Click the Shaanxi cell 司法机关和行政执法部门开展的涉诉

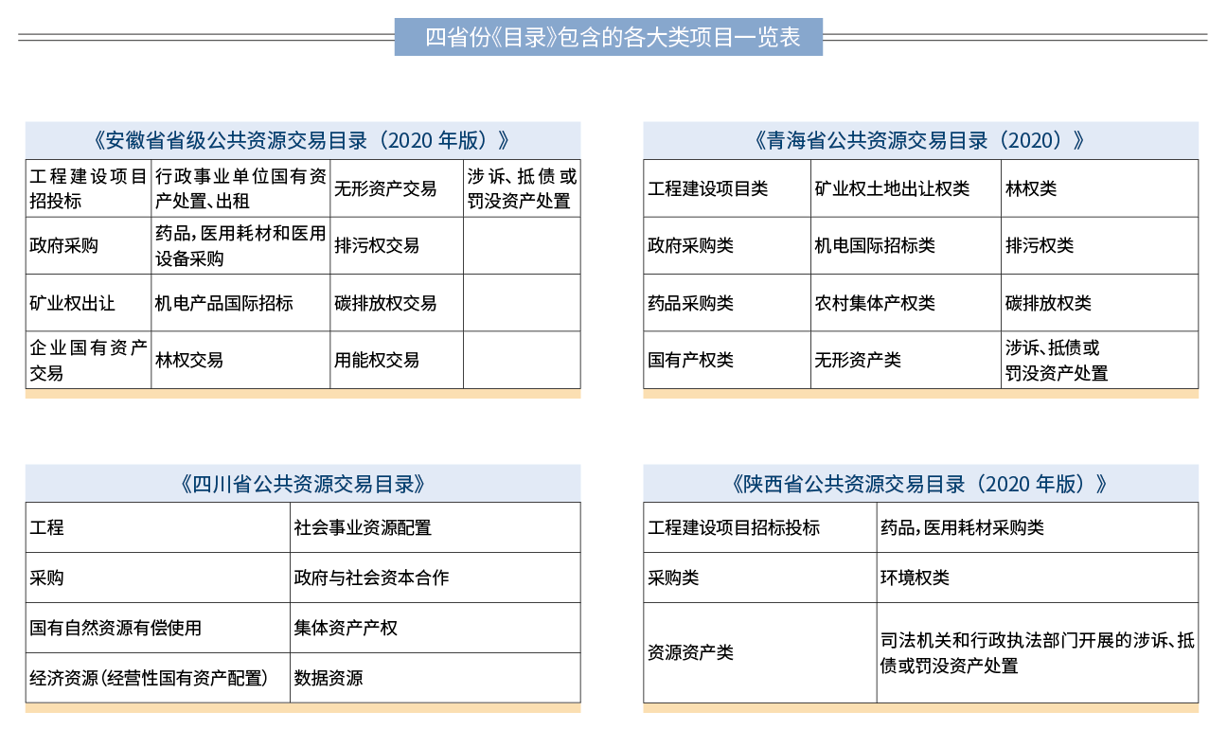tap(1038, 652)
